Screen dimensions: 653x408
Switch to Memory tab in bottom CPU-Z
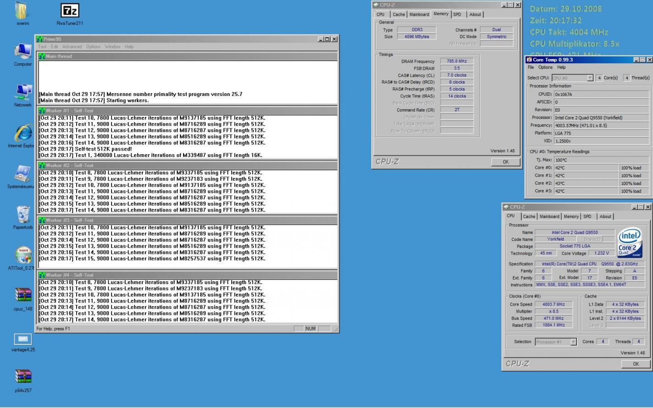(x=571, y=217)
